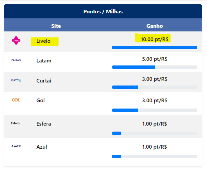The width and height of the screenshot is (207, 172).
Task: Click Livelo's full progress bar
Action: coord(154,47)
